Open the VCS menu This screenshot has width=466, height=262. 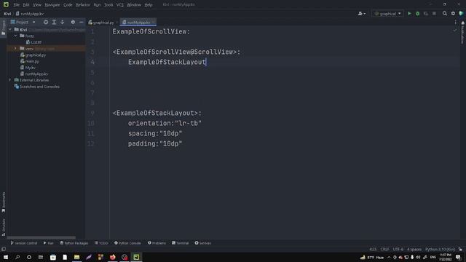click(x=119, y=5)
